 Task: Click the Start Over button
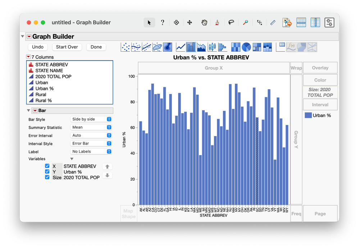(67, 47)
